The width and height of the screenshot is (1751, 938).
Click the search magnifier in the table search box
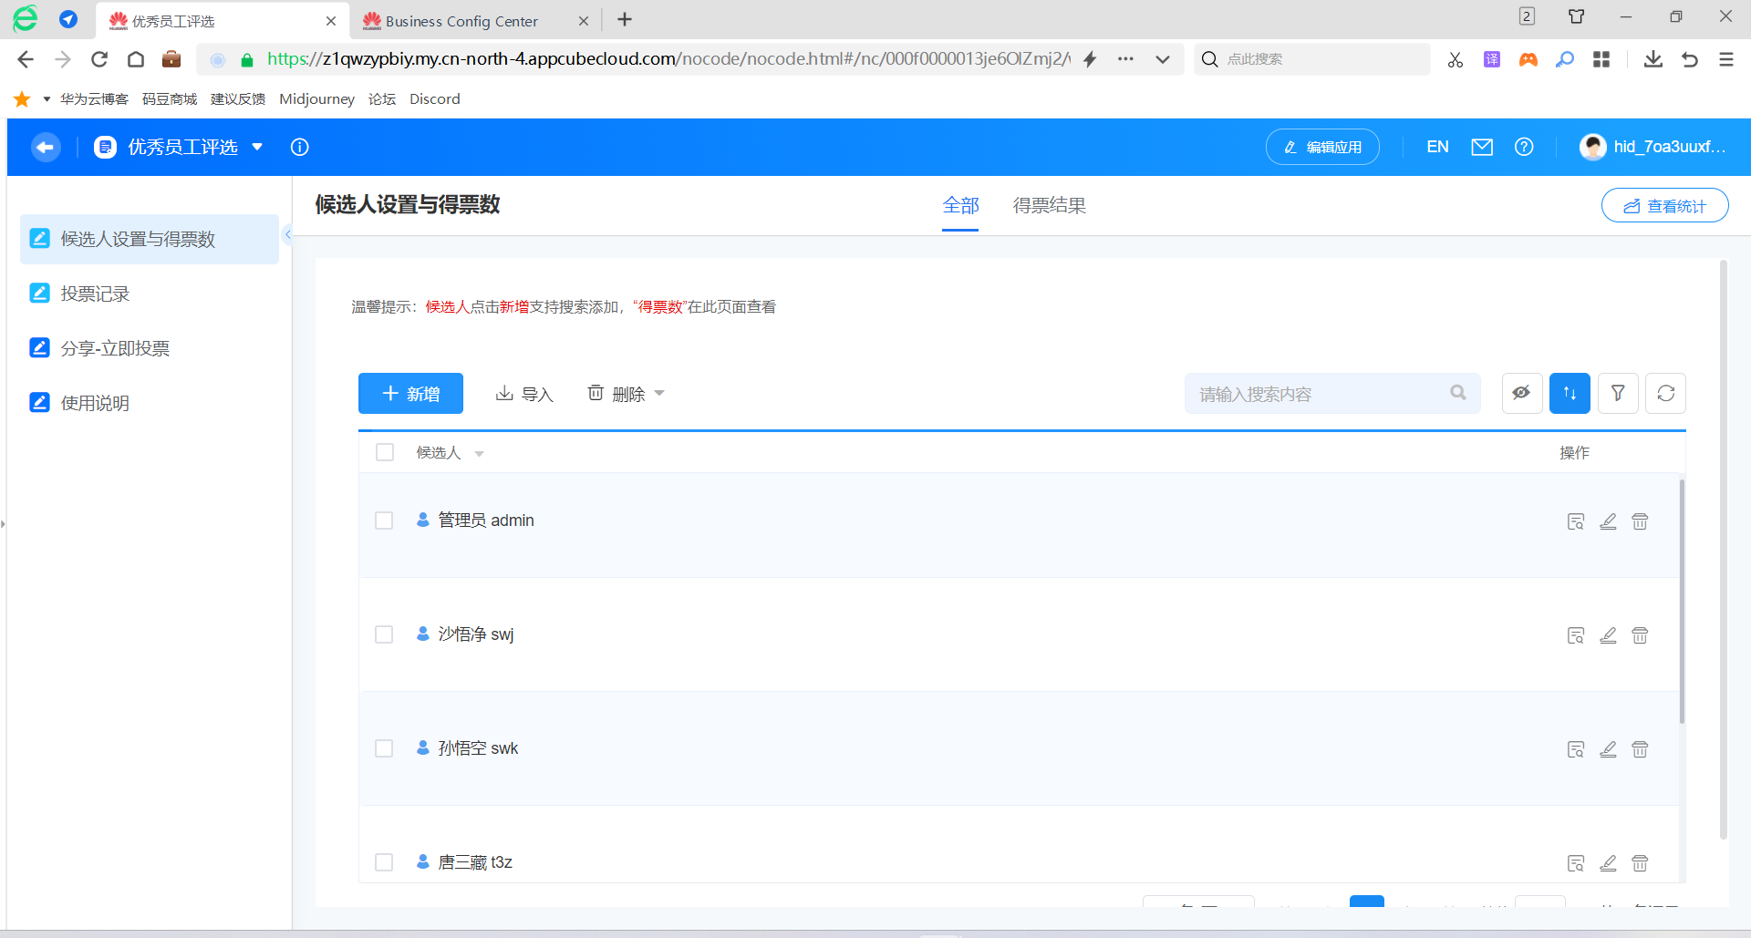1458,393
